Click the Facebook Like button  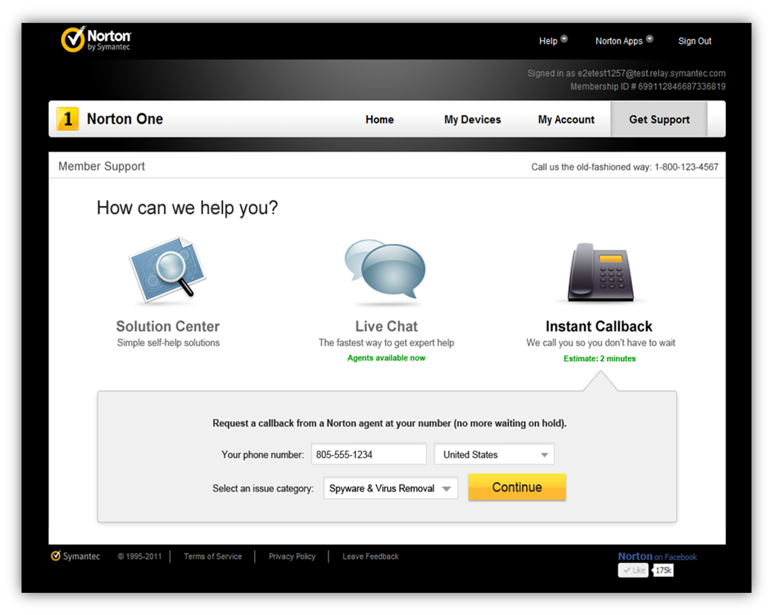coord(633,570)
